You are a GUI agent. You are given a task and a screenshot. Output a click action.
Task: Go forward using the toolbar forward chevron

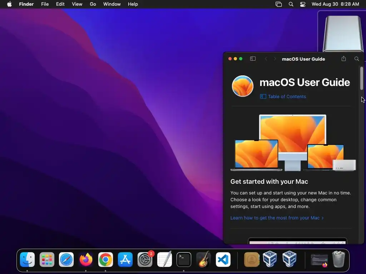click(275, 59)
